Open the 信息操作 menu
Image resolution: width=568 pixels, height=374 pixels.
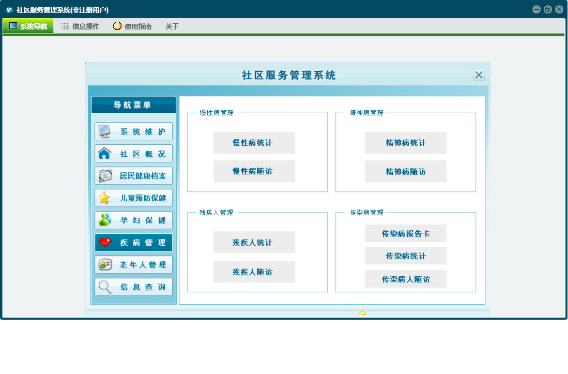pos(81,26)
